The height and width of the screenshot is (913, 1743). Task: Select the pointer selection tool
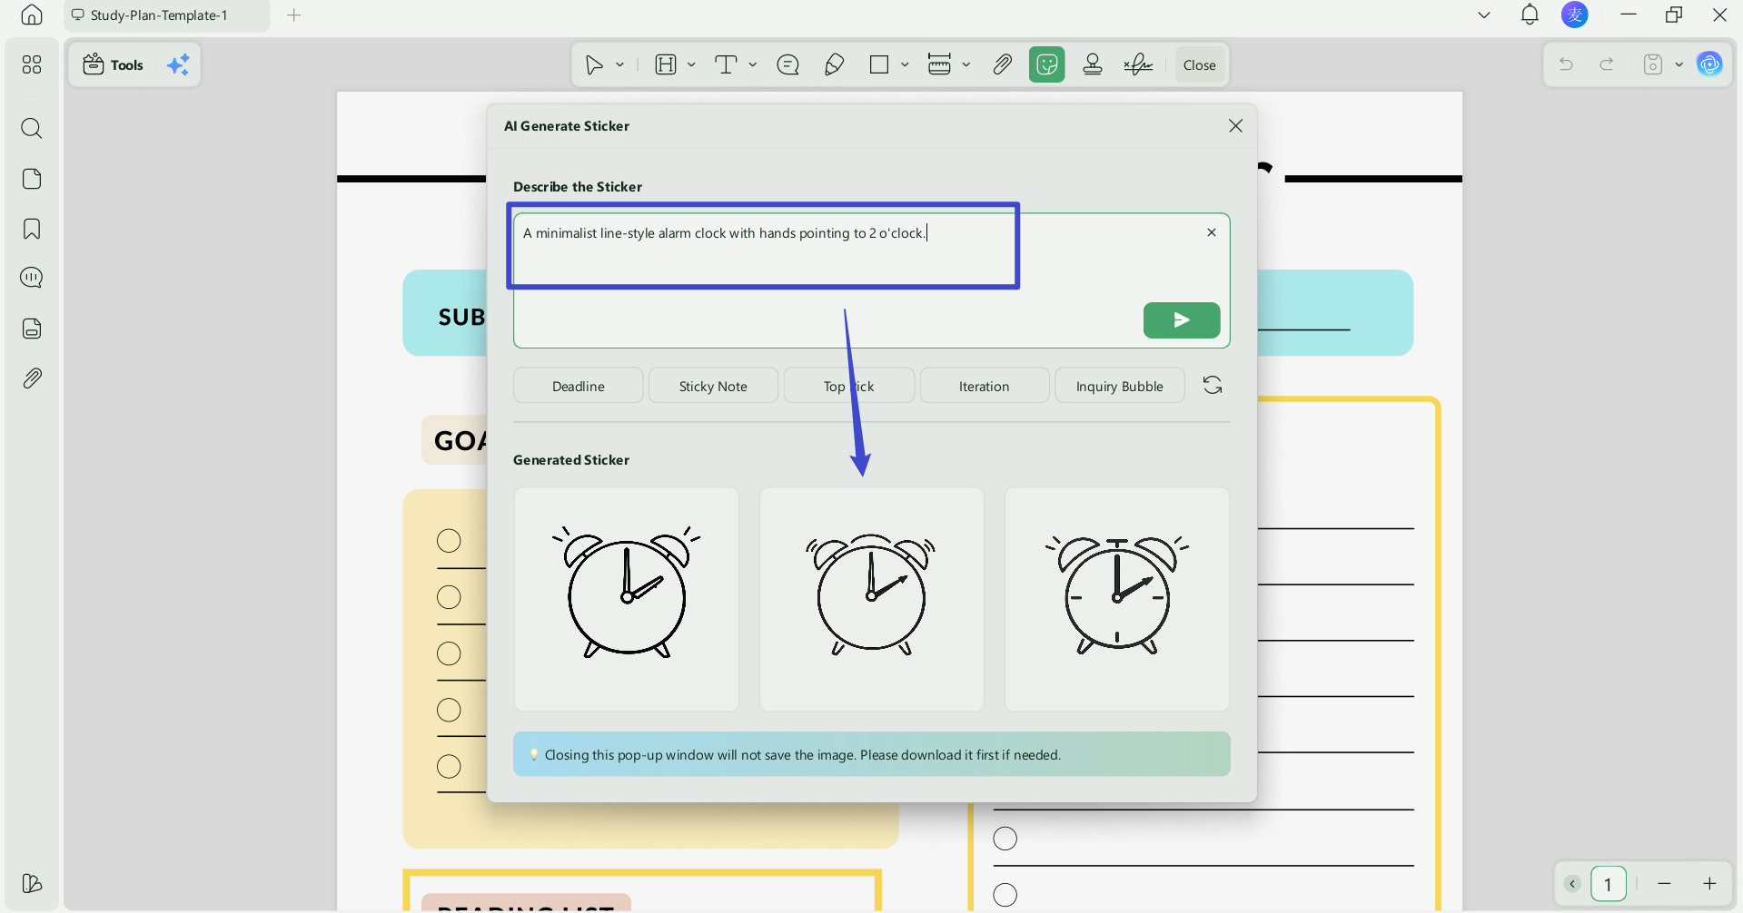click(594, 64)
